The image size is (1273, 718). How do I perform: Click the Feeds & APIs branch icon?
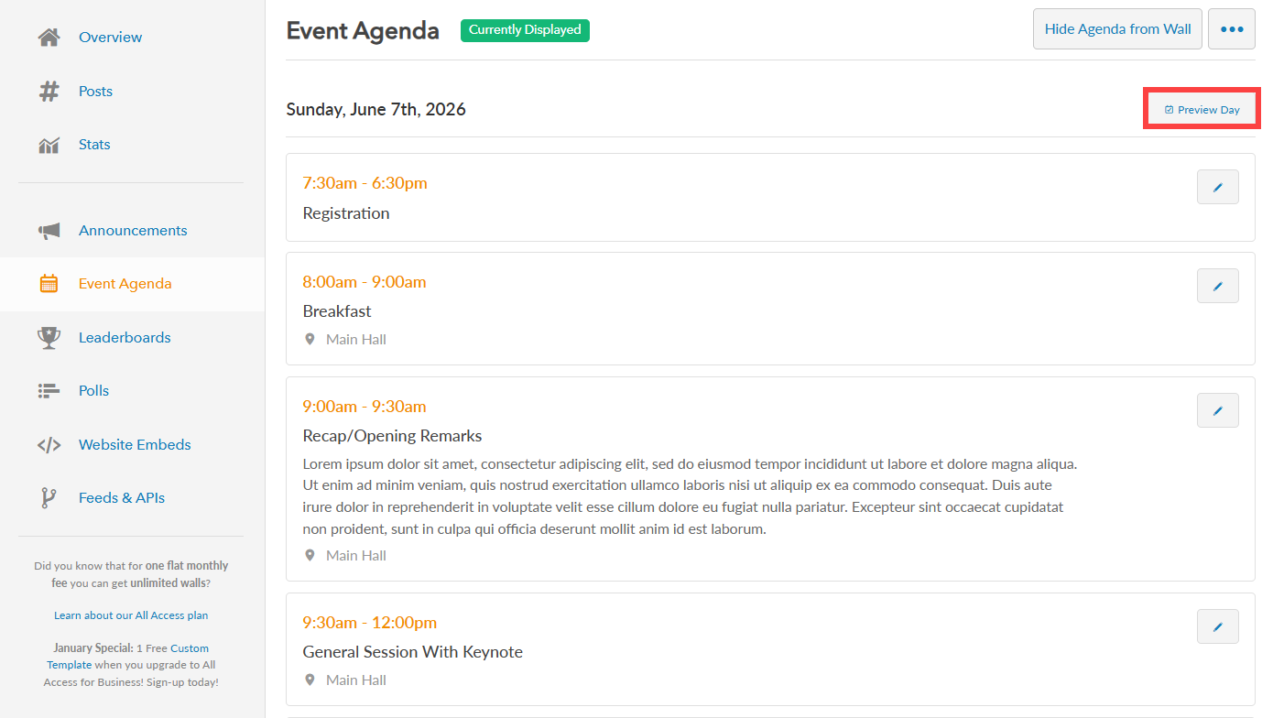[x=49, y=498]
